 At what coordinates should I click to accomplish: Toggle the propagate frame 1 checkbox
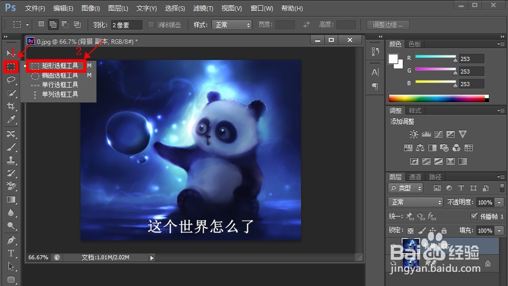pos(474,216)
